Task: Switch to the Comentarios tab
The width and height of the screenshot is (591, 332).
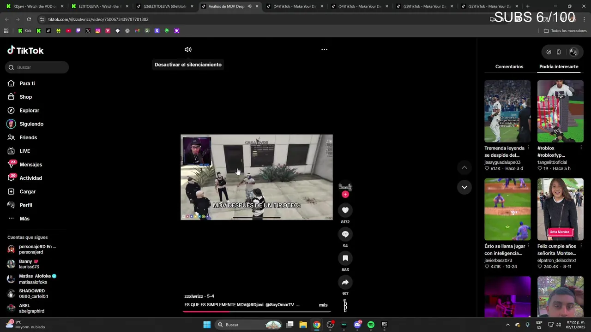Action: 509,67
